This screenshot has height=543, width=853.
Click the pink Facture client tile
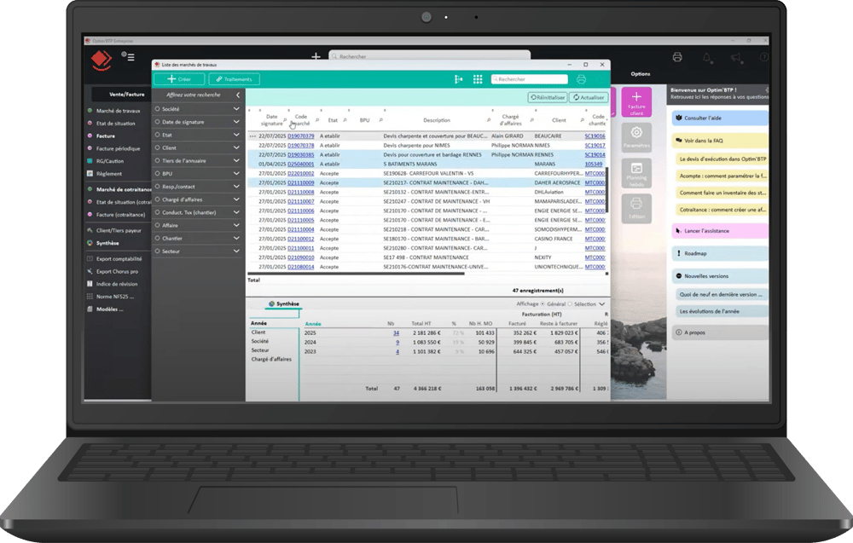click(x=636, y=102)
